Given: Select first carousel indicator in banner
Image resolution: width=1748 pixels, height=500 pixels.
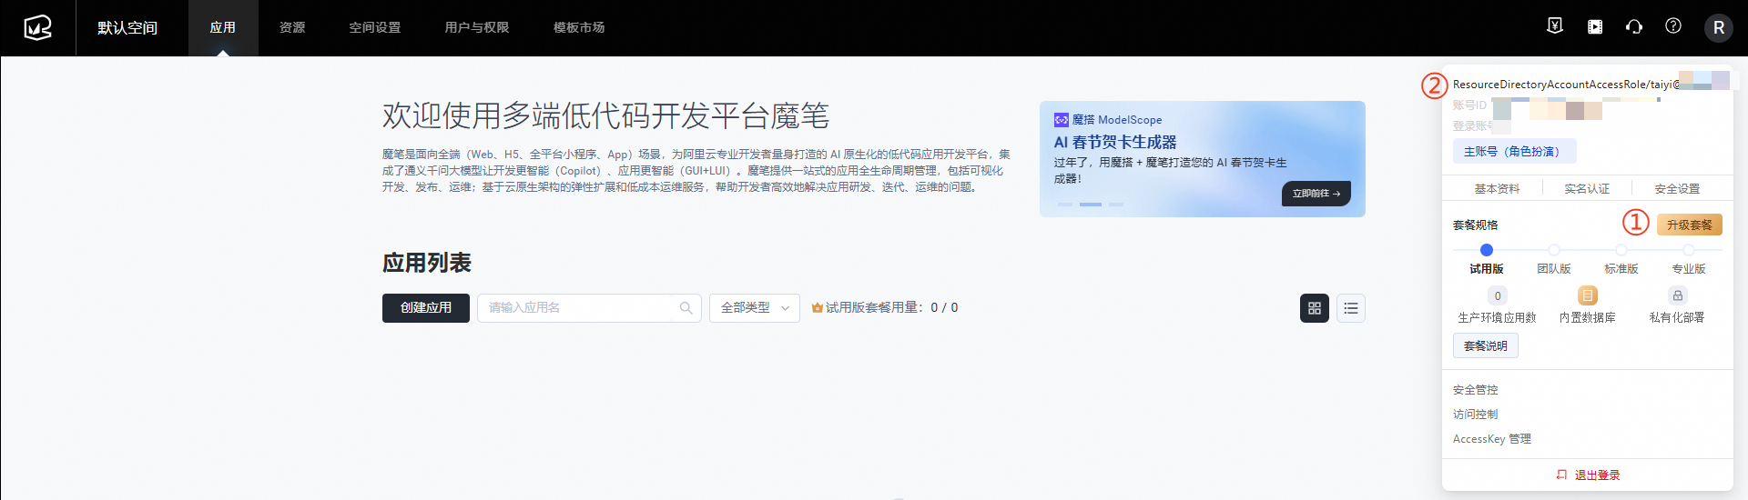Looking at the screenshot, I should [1065, 205].
